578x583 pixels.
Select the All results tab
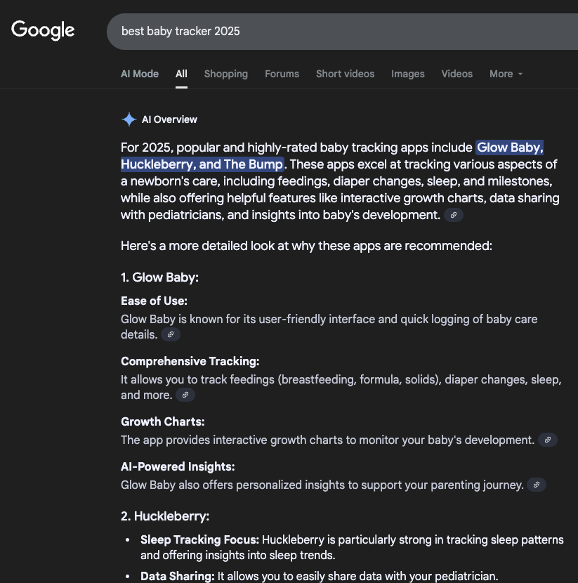coord(181,74)
